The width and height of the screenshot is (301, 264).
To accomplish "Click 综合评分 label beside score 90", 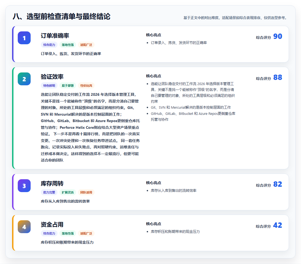I will pyautogui.click(x=263, y=38).
